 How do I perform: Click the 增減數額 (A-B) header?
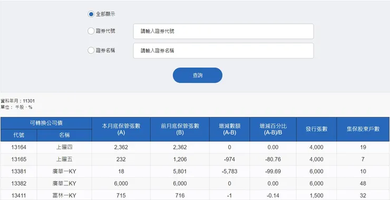pos(229,129)
